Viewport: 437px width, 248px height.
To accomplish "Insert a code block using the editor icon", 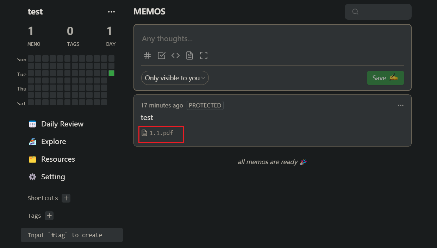I will pos(175,55).
